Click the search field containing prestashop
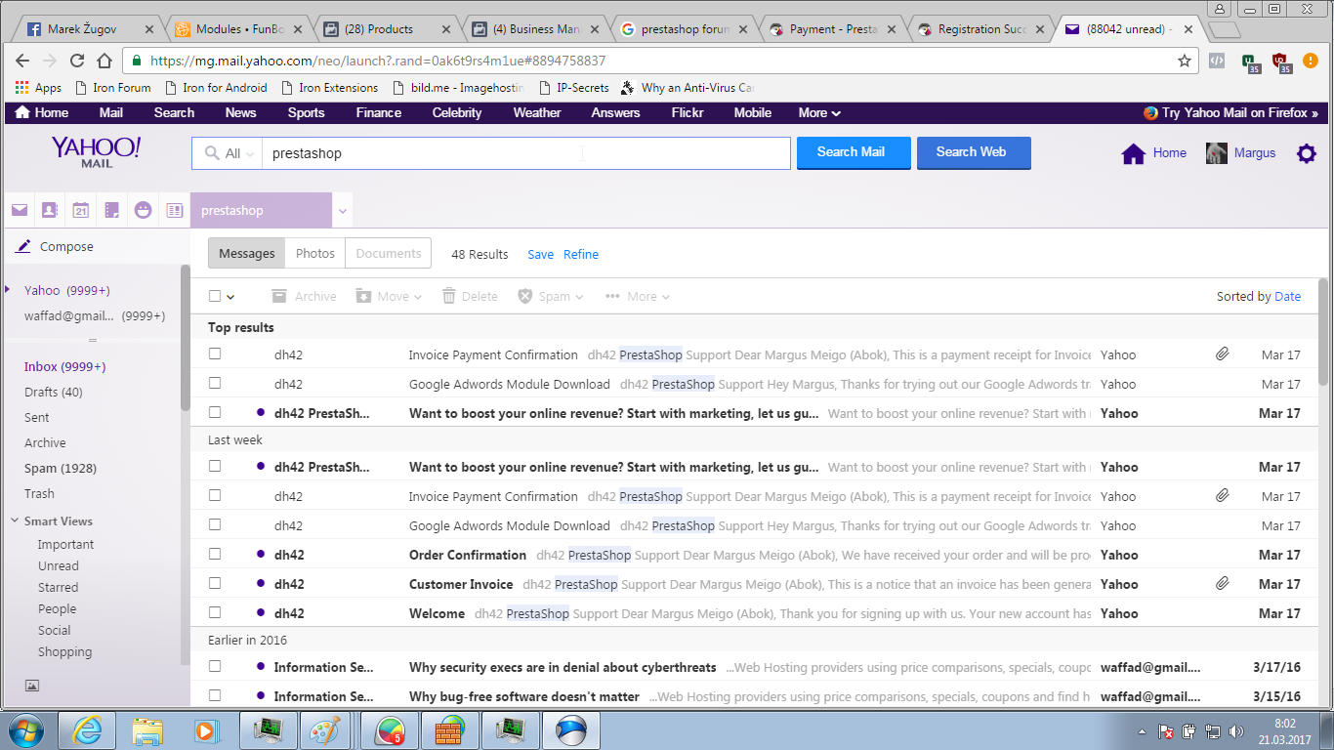This screenshot has width=1334, height=750. tap(525, 153)
